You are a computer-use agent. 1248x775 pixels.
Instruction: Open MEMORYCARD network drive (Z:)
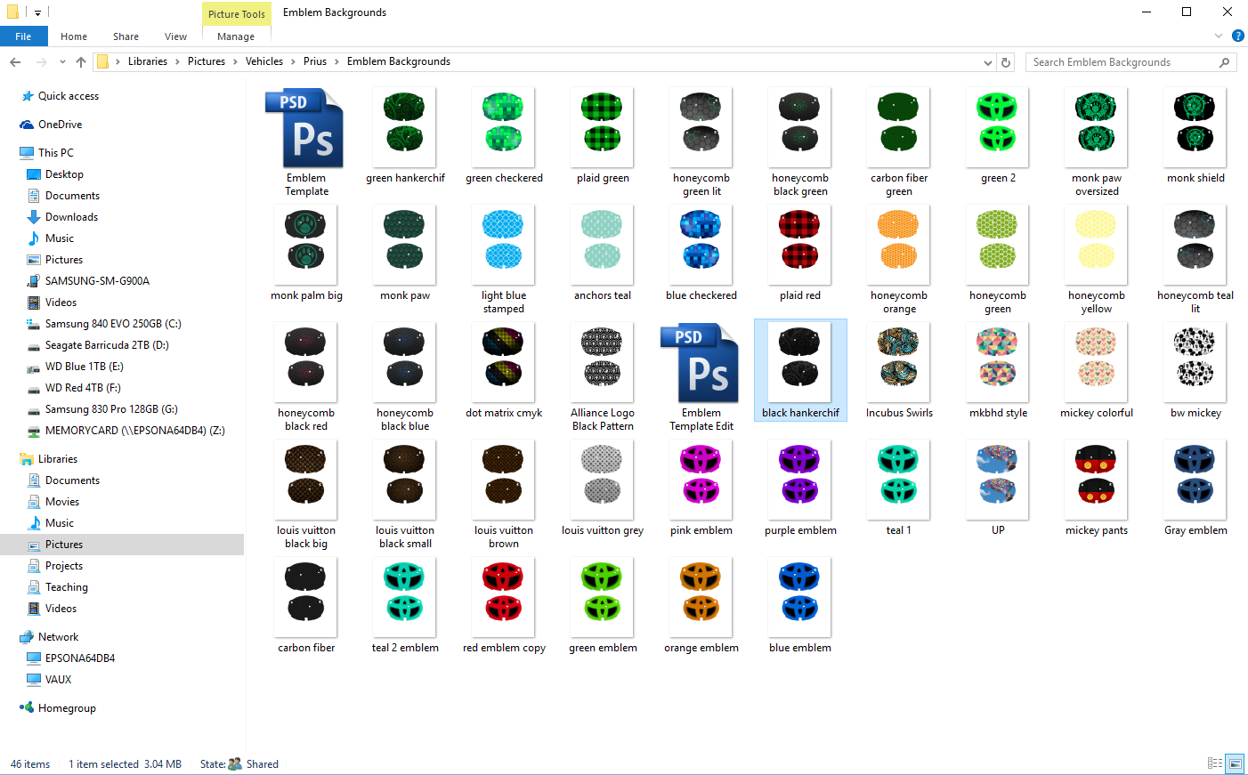point(134,431)
